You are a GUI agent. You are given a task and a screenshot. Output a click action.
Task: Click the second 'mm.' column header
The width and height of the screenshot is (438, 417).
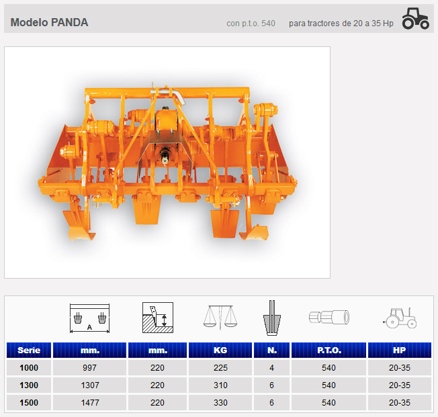[x=158, y=350]
